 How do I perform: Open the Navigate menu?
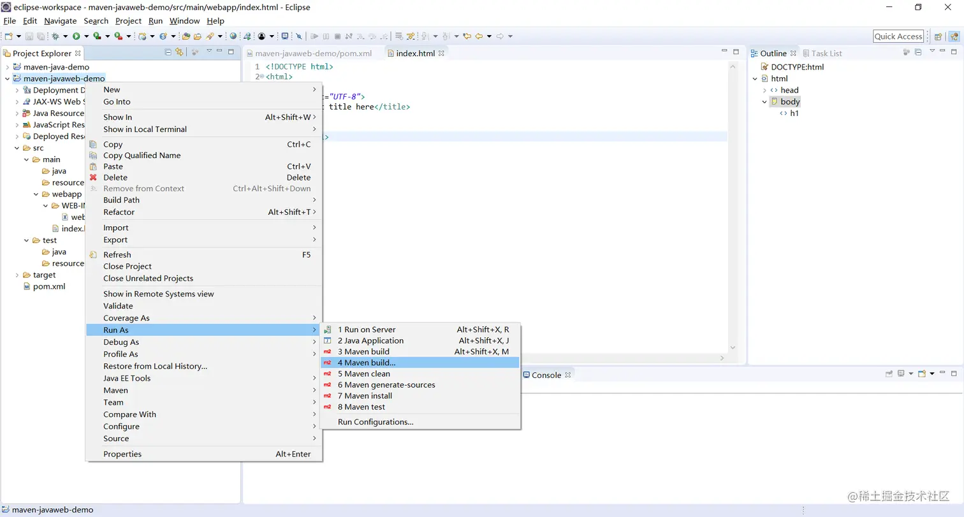point(60,20)
